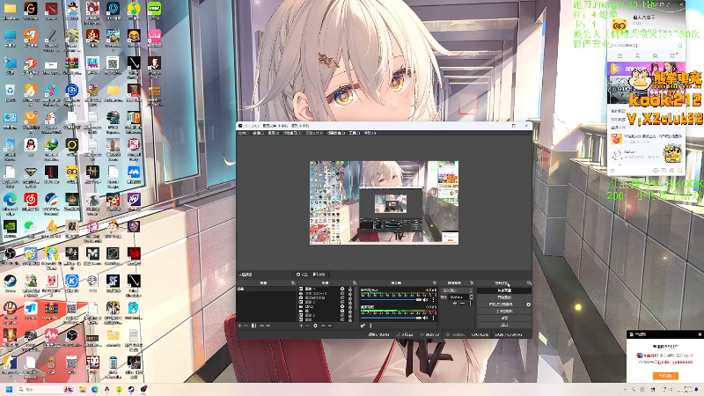Adjust transition duration stepper arrows
The image size is (704, 396).
click(472, 297)
